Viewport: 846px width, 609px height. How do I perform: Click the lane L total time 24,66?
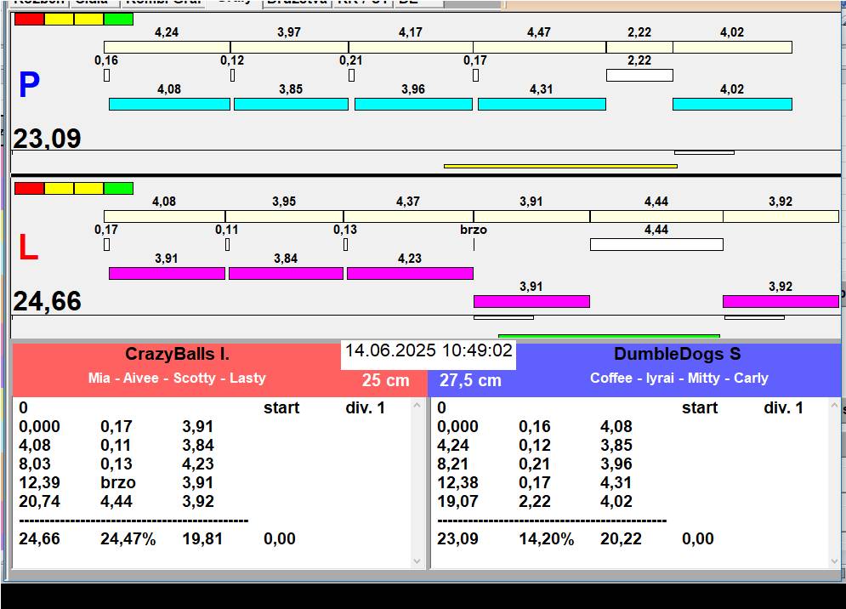[x=47, y=301]
